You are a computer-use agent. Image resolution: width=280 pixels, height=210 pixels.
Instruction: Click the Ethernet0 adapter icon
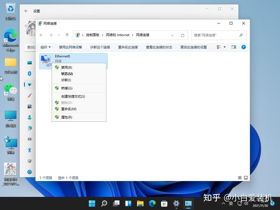pos(46,60)
